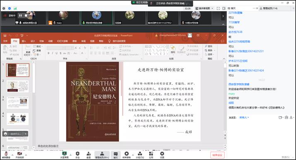Screen dimensions: 296x160
Task: Expand share screen options arrow
Action: (x=70, y=155)
